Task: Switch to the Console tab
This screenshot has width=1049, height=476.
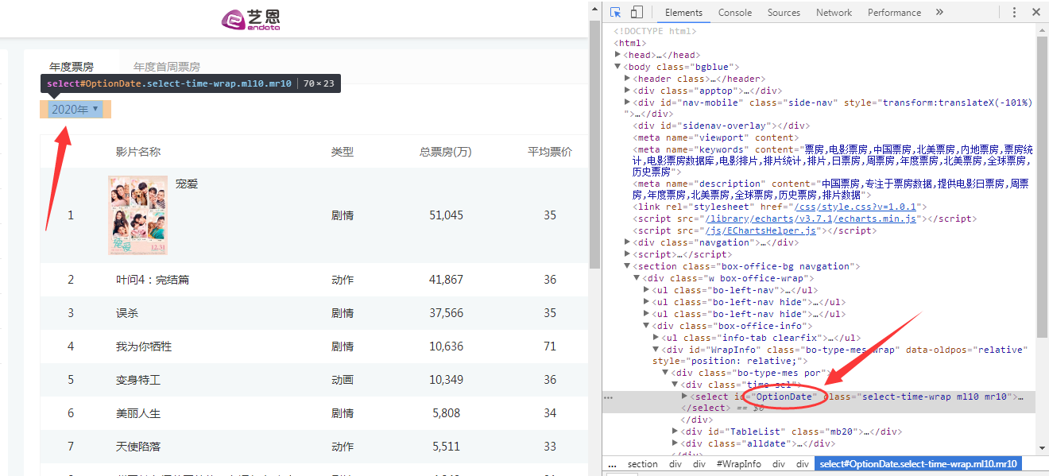Action: (735, 12)
